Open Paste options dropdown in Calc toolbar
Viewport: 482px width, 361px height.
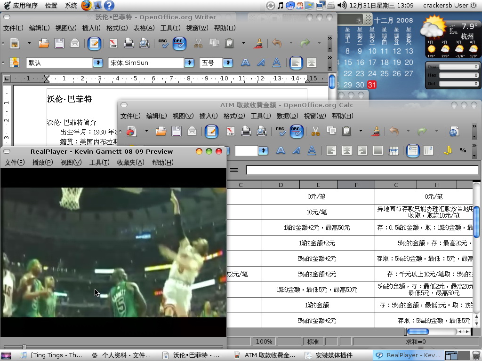[361, 132]
